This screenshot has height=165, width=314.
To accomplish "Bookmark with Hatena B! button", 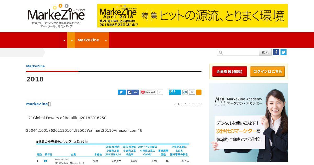I will click(175, 92).
